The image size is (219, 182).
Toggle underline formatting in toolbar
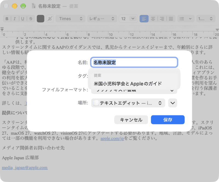click(x=23, y=19)
